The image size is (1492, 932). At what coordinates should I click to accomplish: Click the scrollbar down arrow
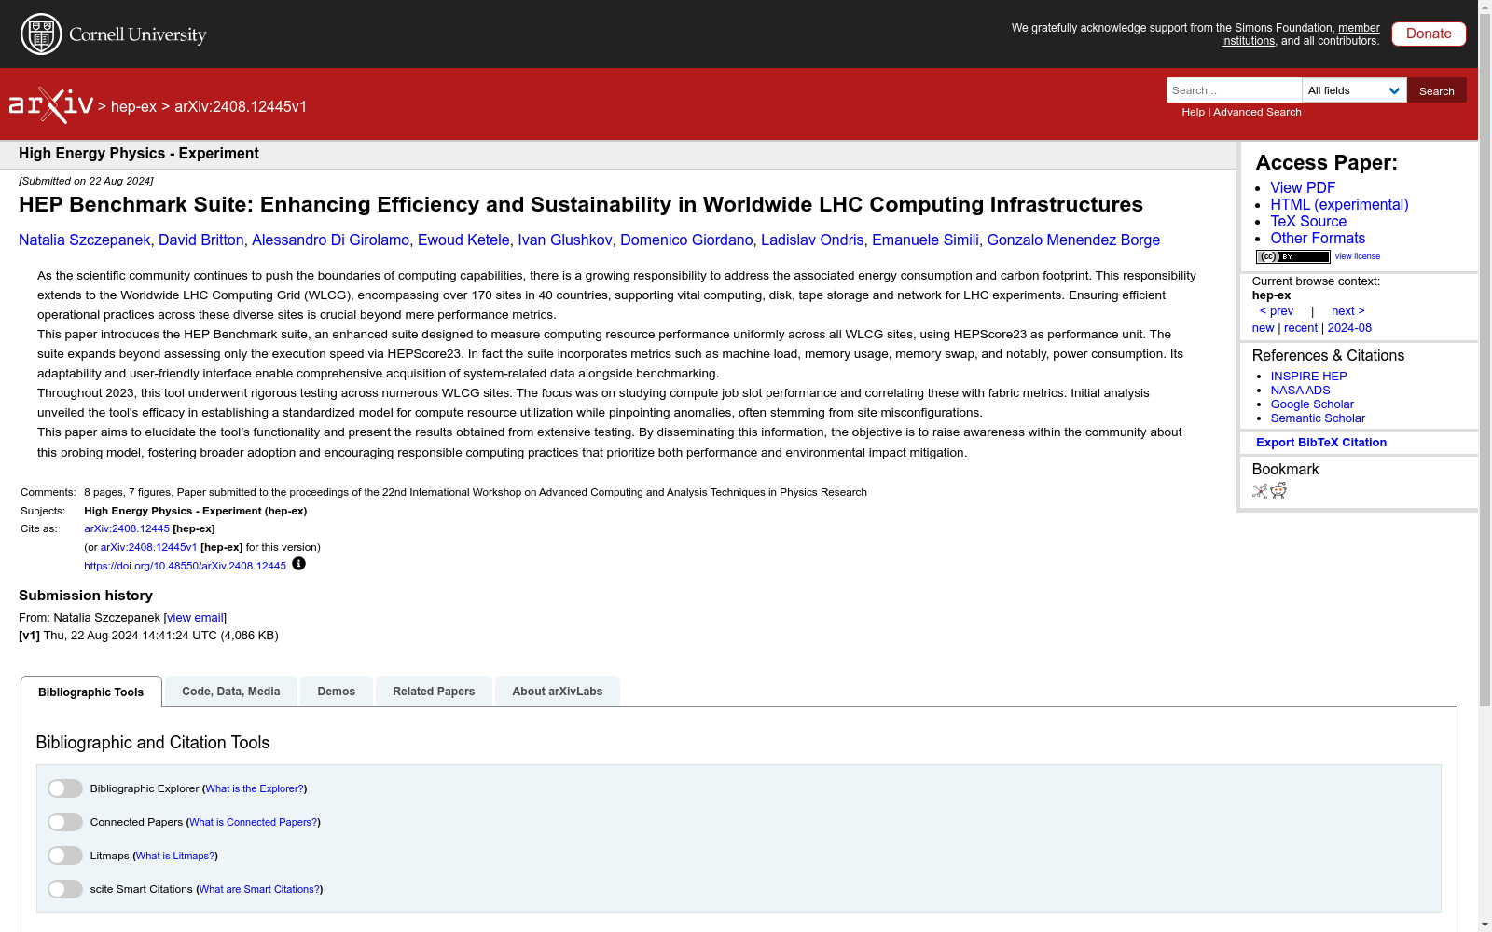[x=1485, y=925]
